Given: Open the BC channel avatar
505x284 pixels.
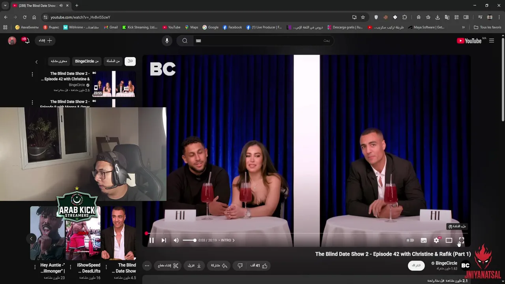Looking at the screenshot, I should (x=466, y=265).
